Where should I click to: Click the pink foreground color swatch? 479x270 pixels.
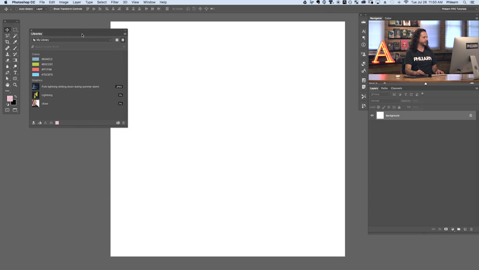(10, 98)
